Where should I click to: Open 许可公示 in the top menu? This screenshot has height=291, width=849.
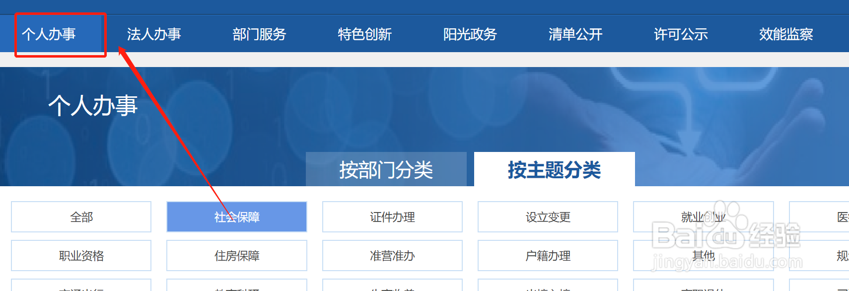(680, 34)
